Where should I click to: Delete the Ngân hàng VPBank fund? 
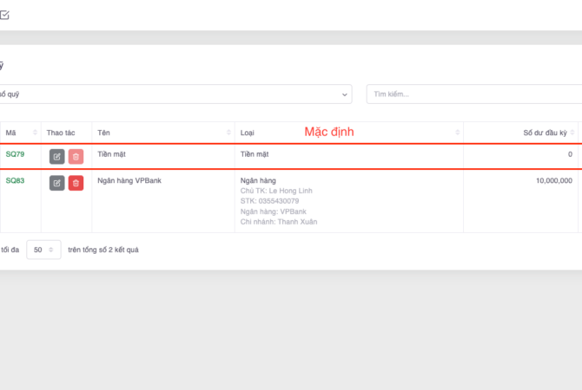[x=76, y=183]
